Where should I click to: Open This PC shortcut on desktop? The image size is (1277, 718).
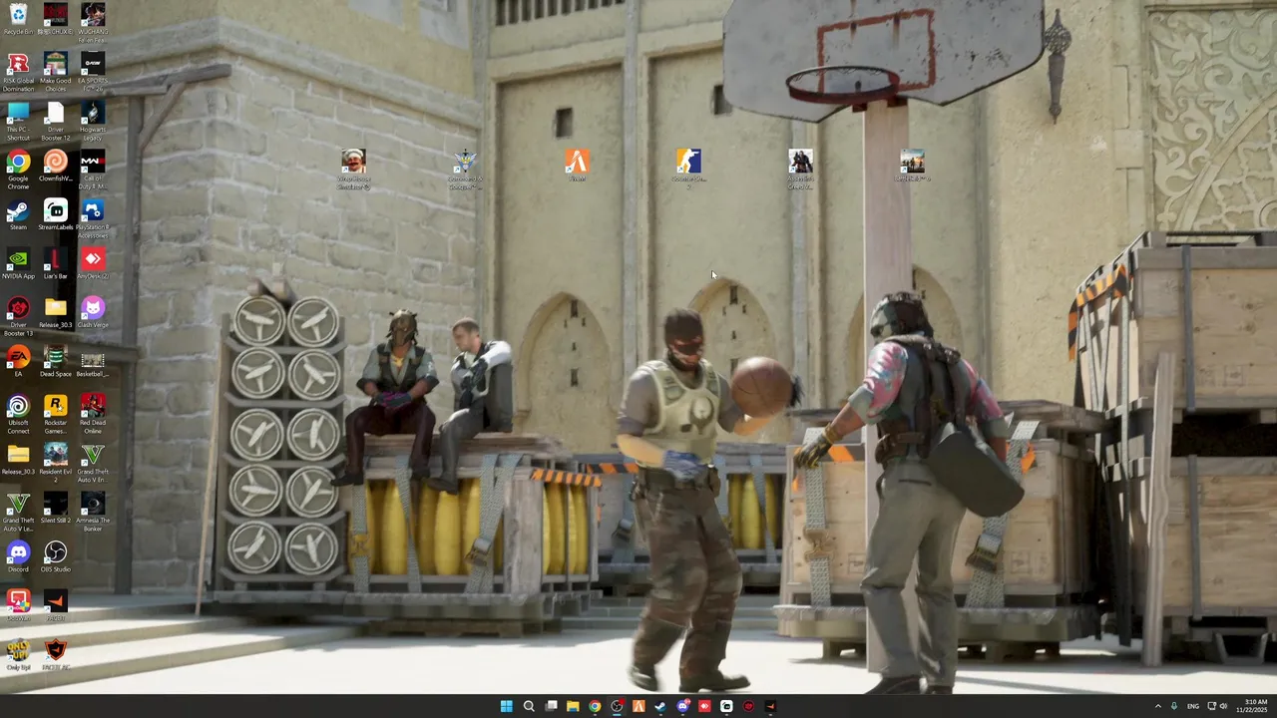tap(18, 122)
